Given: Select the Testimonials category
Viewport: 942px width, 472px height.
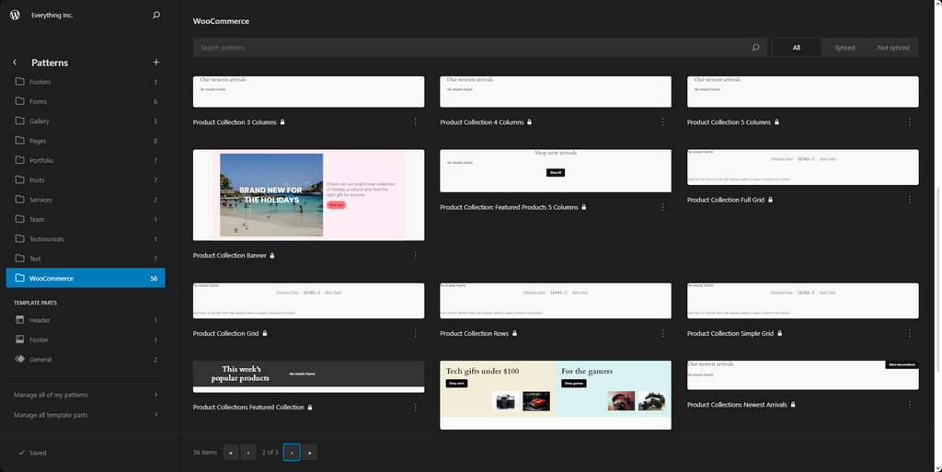Looking at the screenshot, I should point(46,239).
